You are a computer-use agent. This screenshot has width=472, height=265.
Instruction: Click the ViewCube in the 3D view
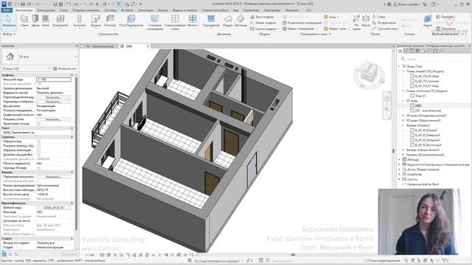pos(369,71)
